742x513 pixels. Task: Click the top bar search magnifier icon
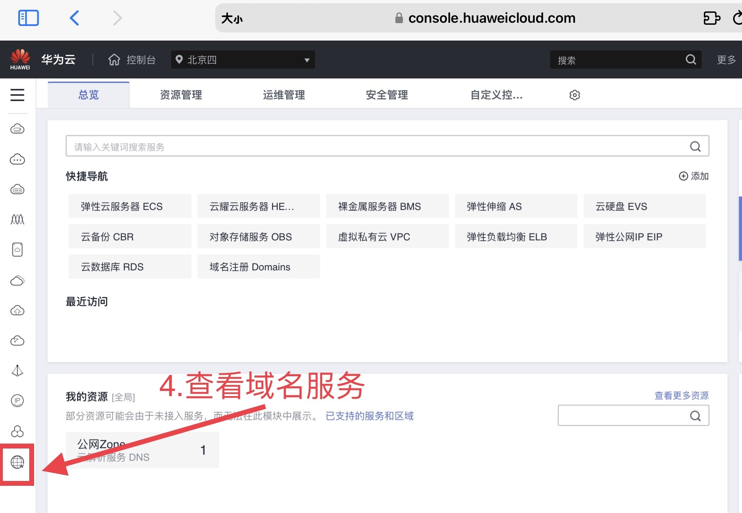691,60
